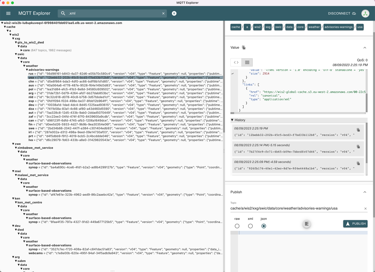The height and width of the screenshot is (272, 375).
Task: Collapse the ken_met_centre node
Action: [x=16, y=202]
